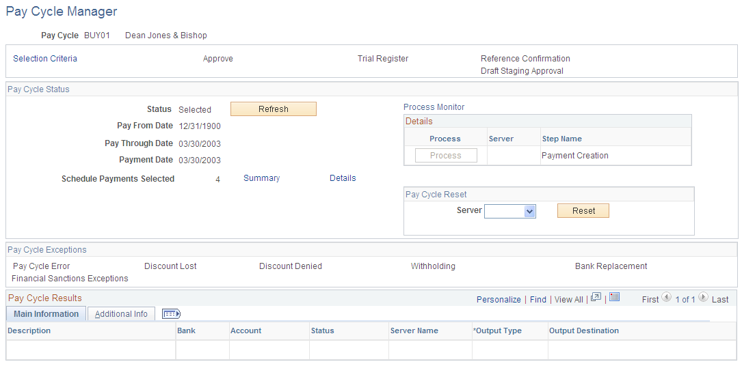Click the Server column header in Details
742x366 pixels.
pyautogui.click(x=501, y=139)
